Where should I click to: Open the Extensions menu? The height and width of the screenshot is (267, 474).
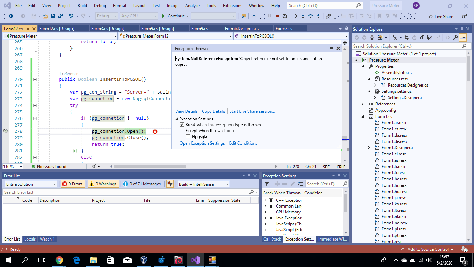pos(232,6)
